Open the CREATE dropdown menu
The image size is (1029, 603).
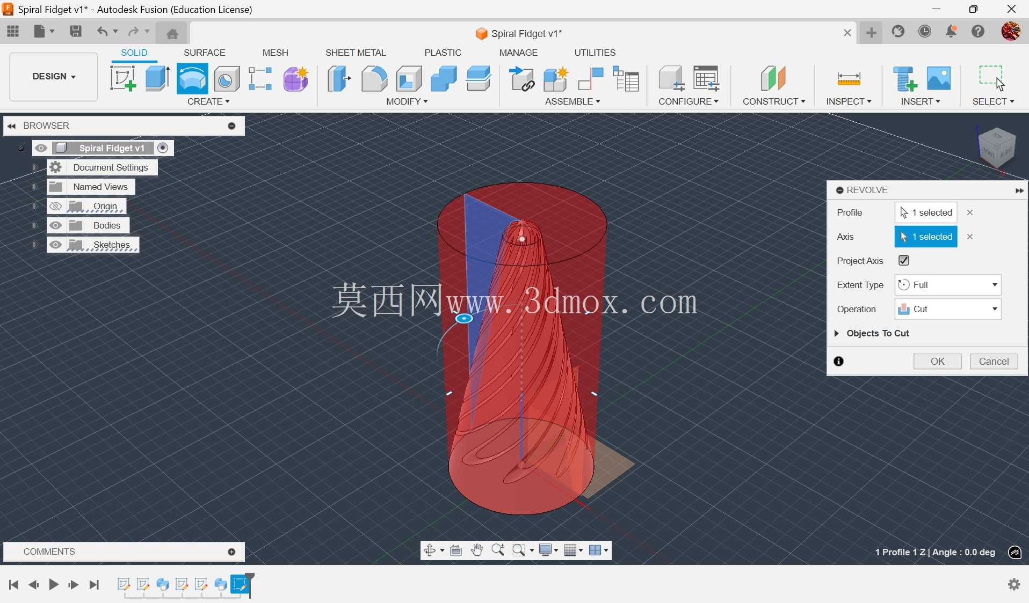[208, 101]
